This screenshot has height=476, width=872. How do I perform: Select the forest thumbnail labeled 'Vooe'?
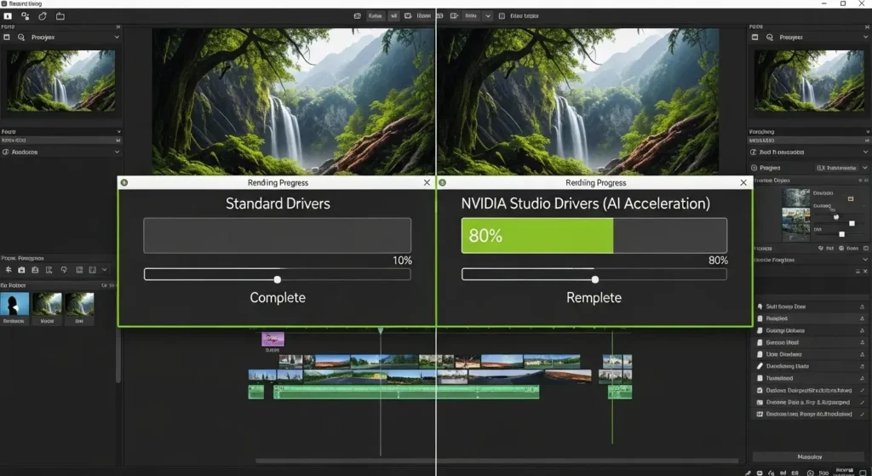tap(47, 304)
